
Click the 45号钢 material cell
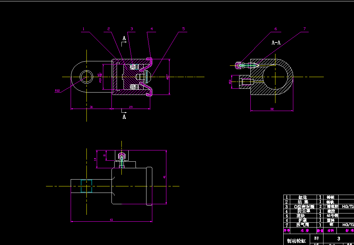[x=331, y=216]
